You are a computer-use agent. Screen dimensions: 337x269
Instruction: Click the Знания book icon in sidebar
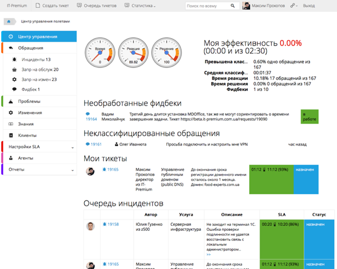11,124
